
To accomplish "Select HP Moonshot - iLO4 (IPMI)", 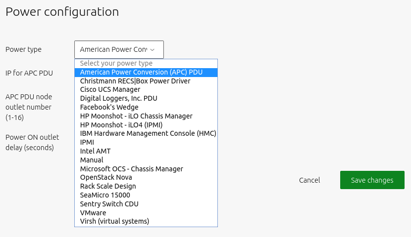I will 121,125.
